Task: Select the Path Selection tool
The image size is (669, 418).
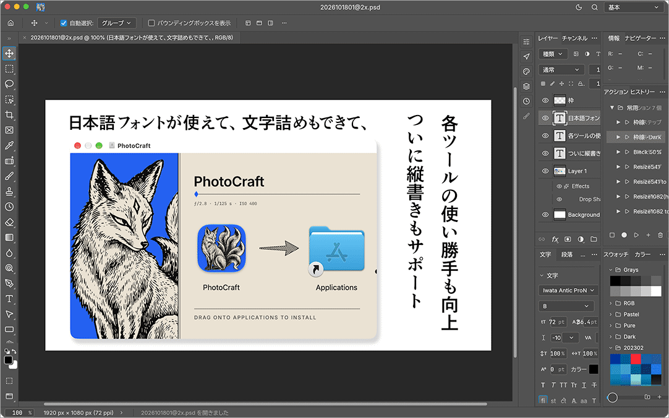Action: pyautogui.click(x=9, y=314)
